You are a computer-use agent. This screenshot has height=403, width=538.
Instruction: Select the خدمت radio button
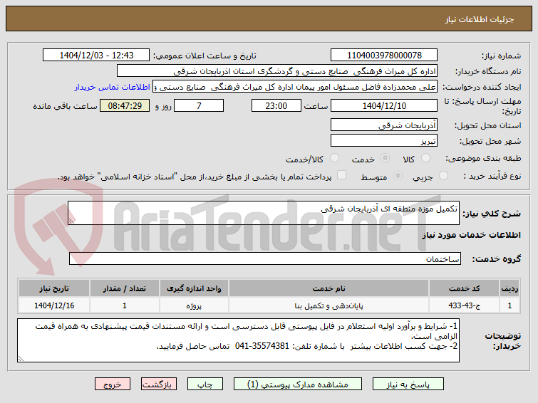[385, 158]
